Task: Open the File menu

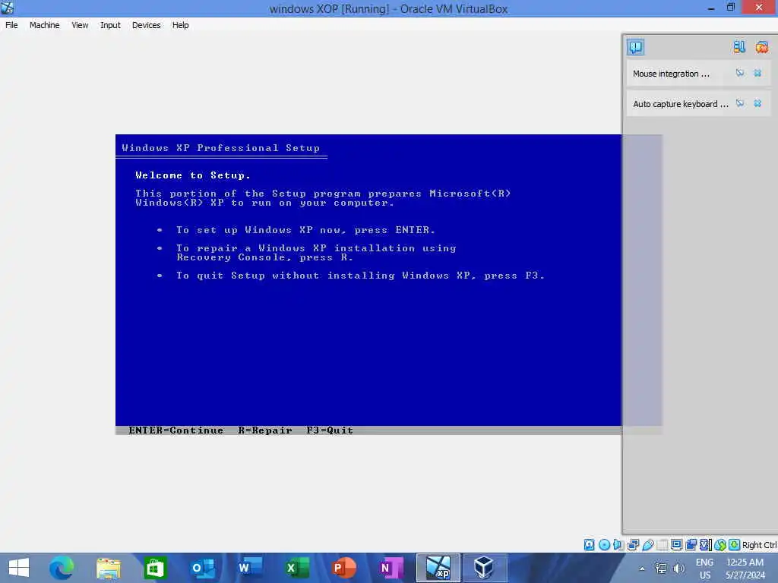Action: coord(11,25)
